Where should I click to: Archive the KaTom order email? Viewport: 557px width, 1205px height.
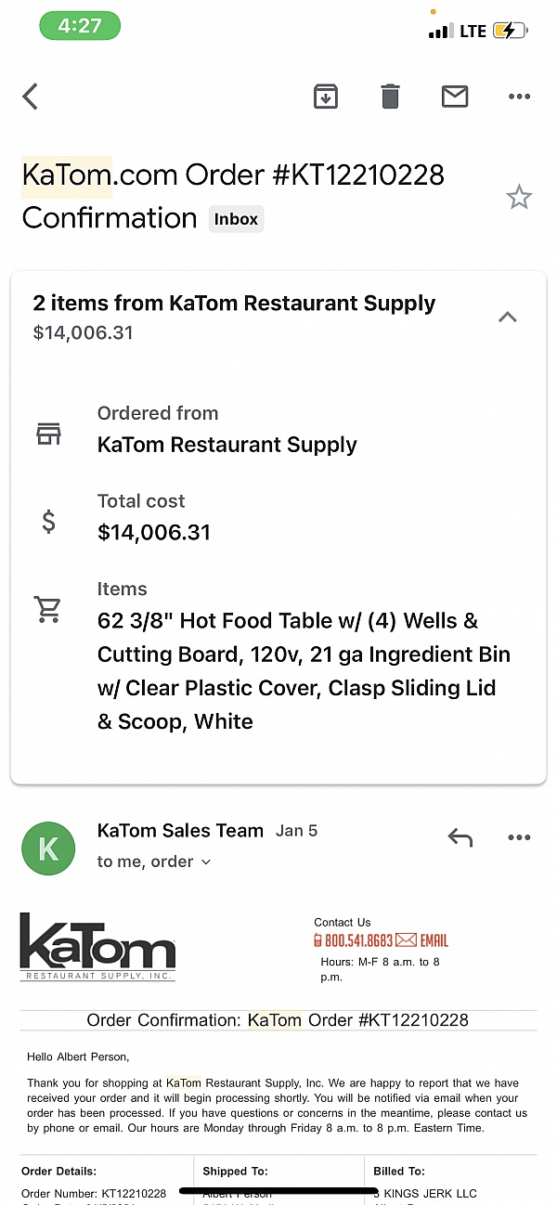(x=325, y=96)
